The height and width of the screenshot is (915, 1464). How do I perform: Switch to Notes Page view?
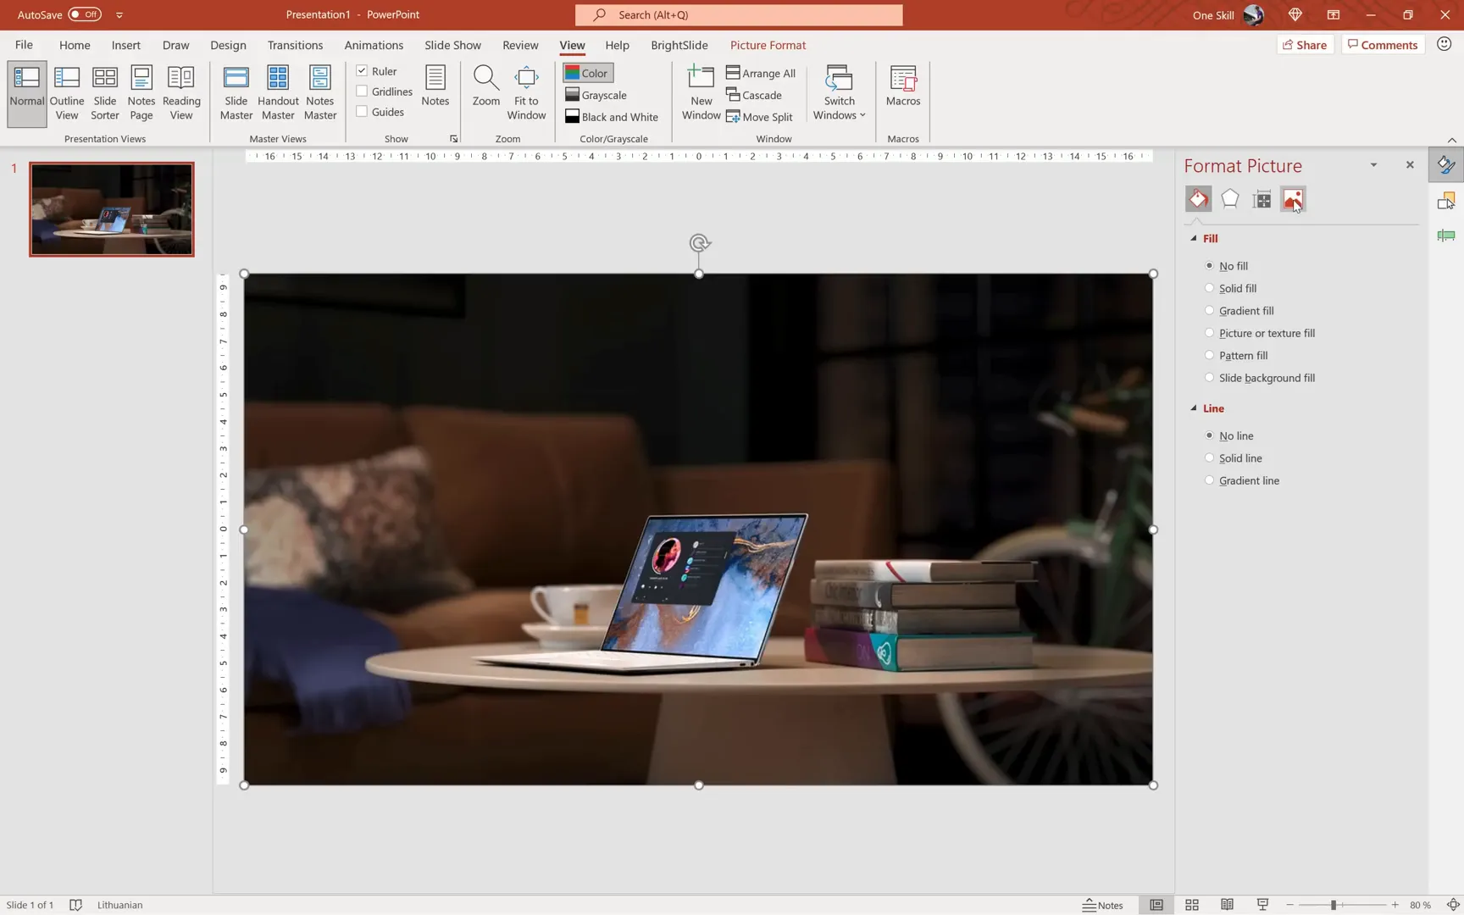tap(141, 93)
